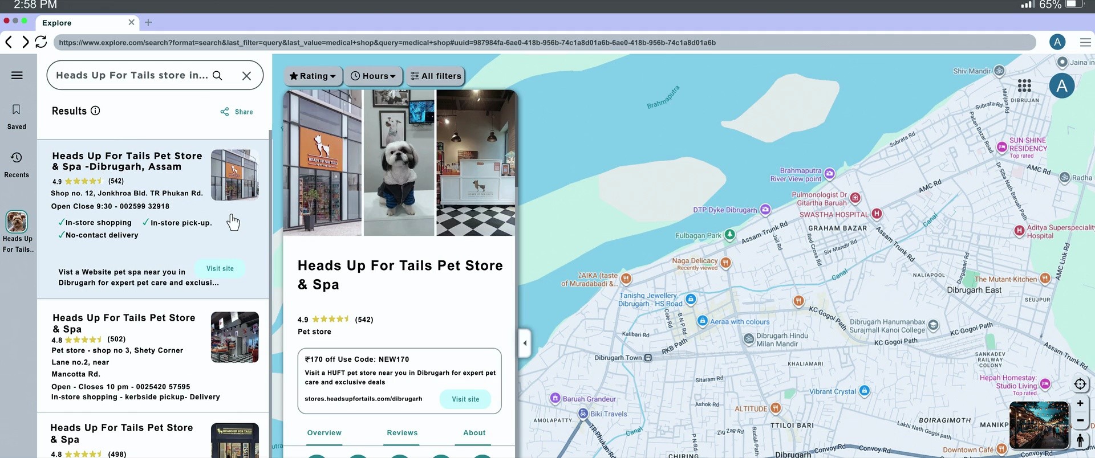Select Naga Delicacy restaurant marker
The width and height of the screenshot is (1095, 458).
(725, 263)
